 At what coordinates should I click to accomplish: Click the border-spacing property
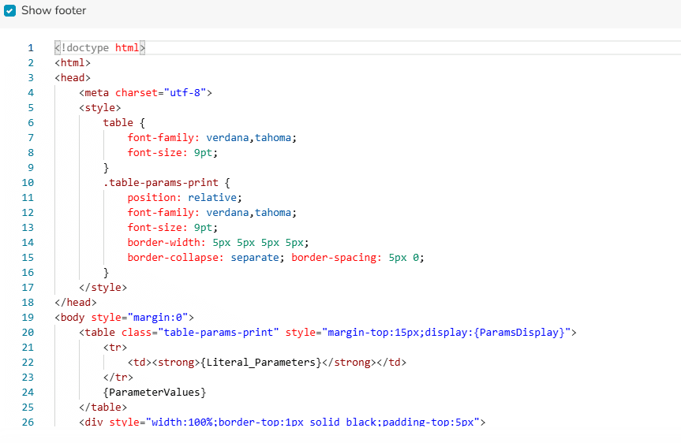[336, 258]
